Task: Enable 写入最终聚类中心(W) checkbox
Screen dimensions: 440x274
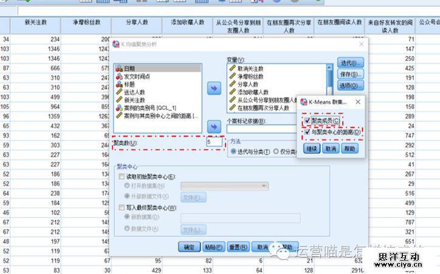Action: click(122, 208)
